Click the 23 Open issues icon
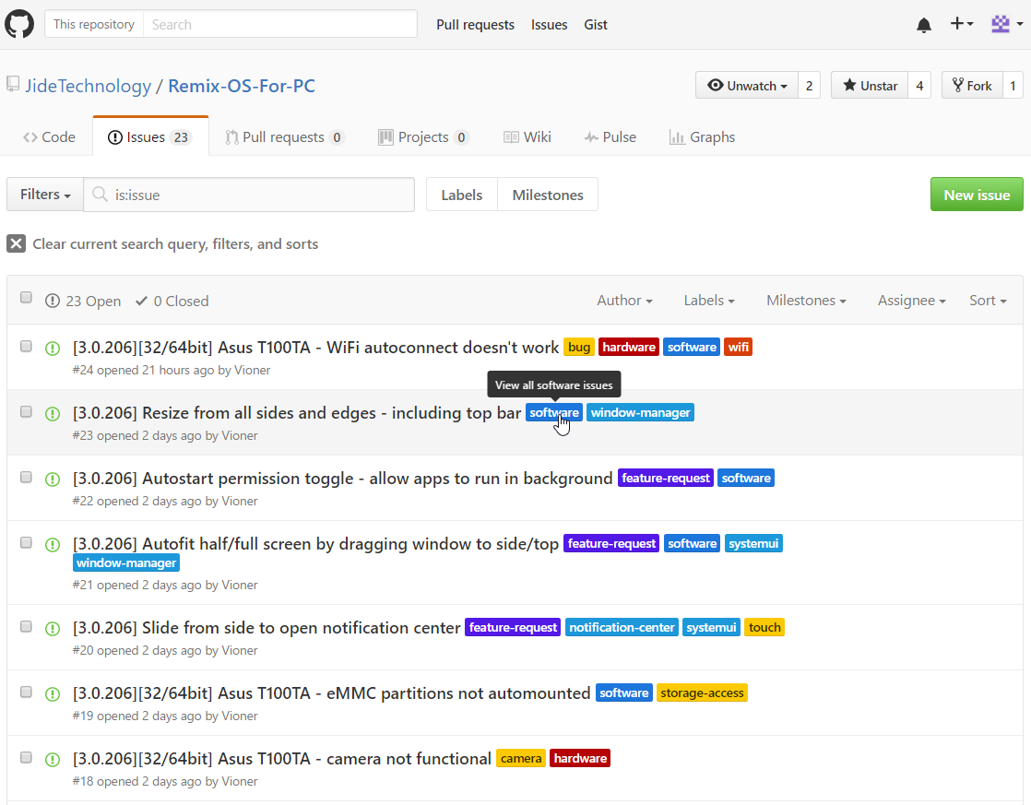Image resolution: width=1031 pixels, height=805 pixels. [52, 302]
